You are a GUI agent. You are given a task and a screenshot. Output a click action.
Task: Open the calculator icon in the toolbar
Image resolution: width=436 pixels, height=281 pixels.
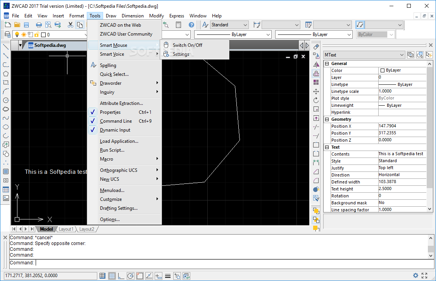pos(179,25)
